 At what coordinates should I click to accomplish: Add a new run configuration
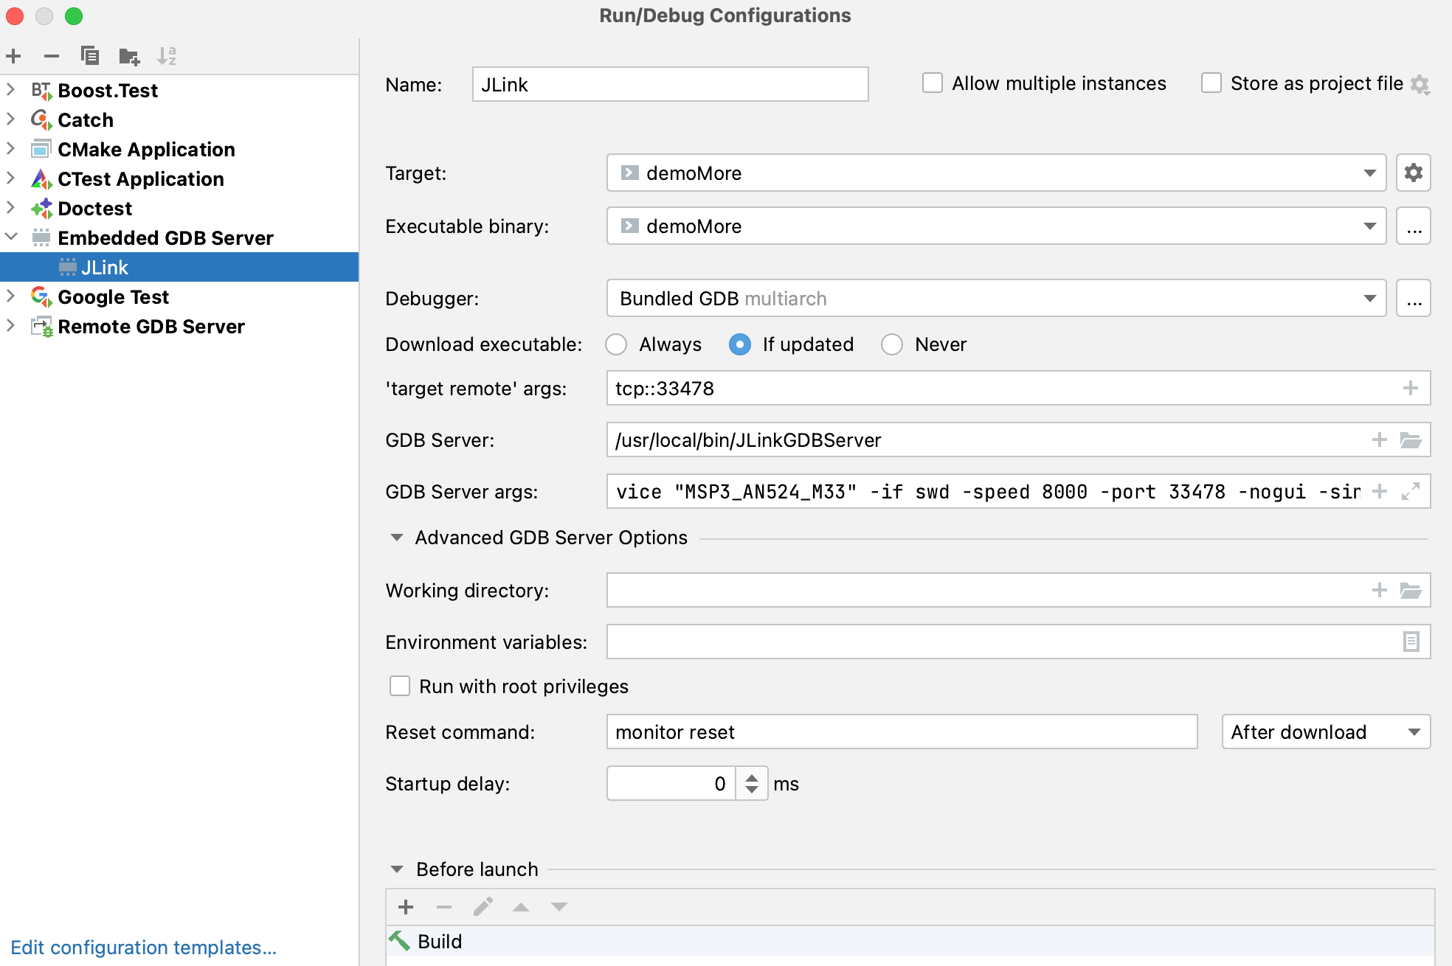[13, 55]
